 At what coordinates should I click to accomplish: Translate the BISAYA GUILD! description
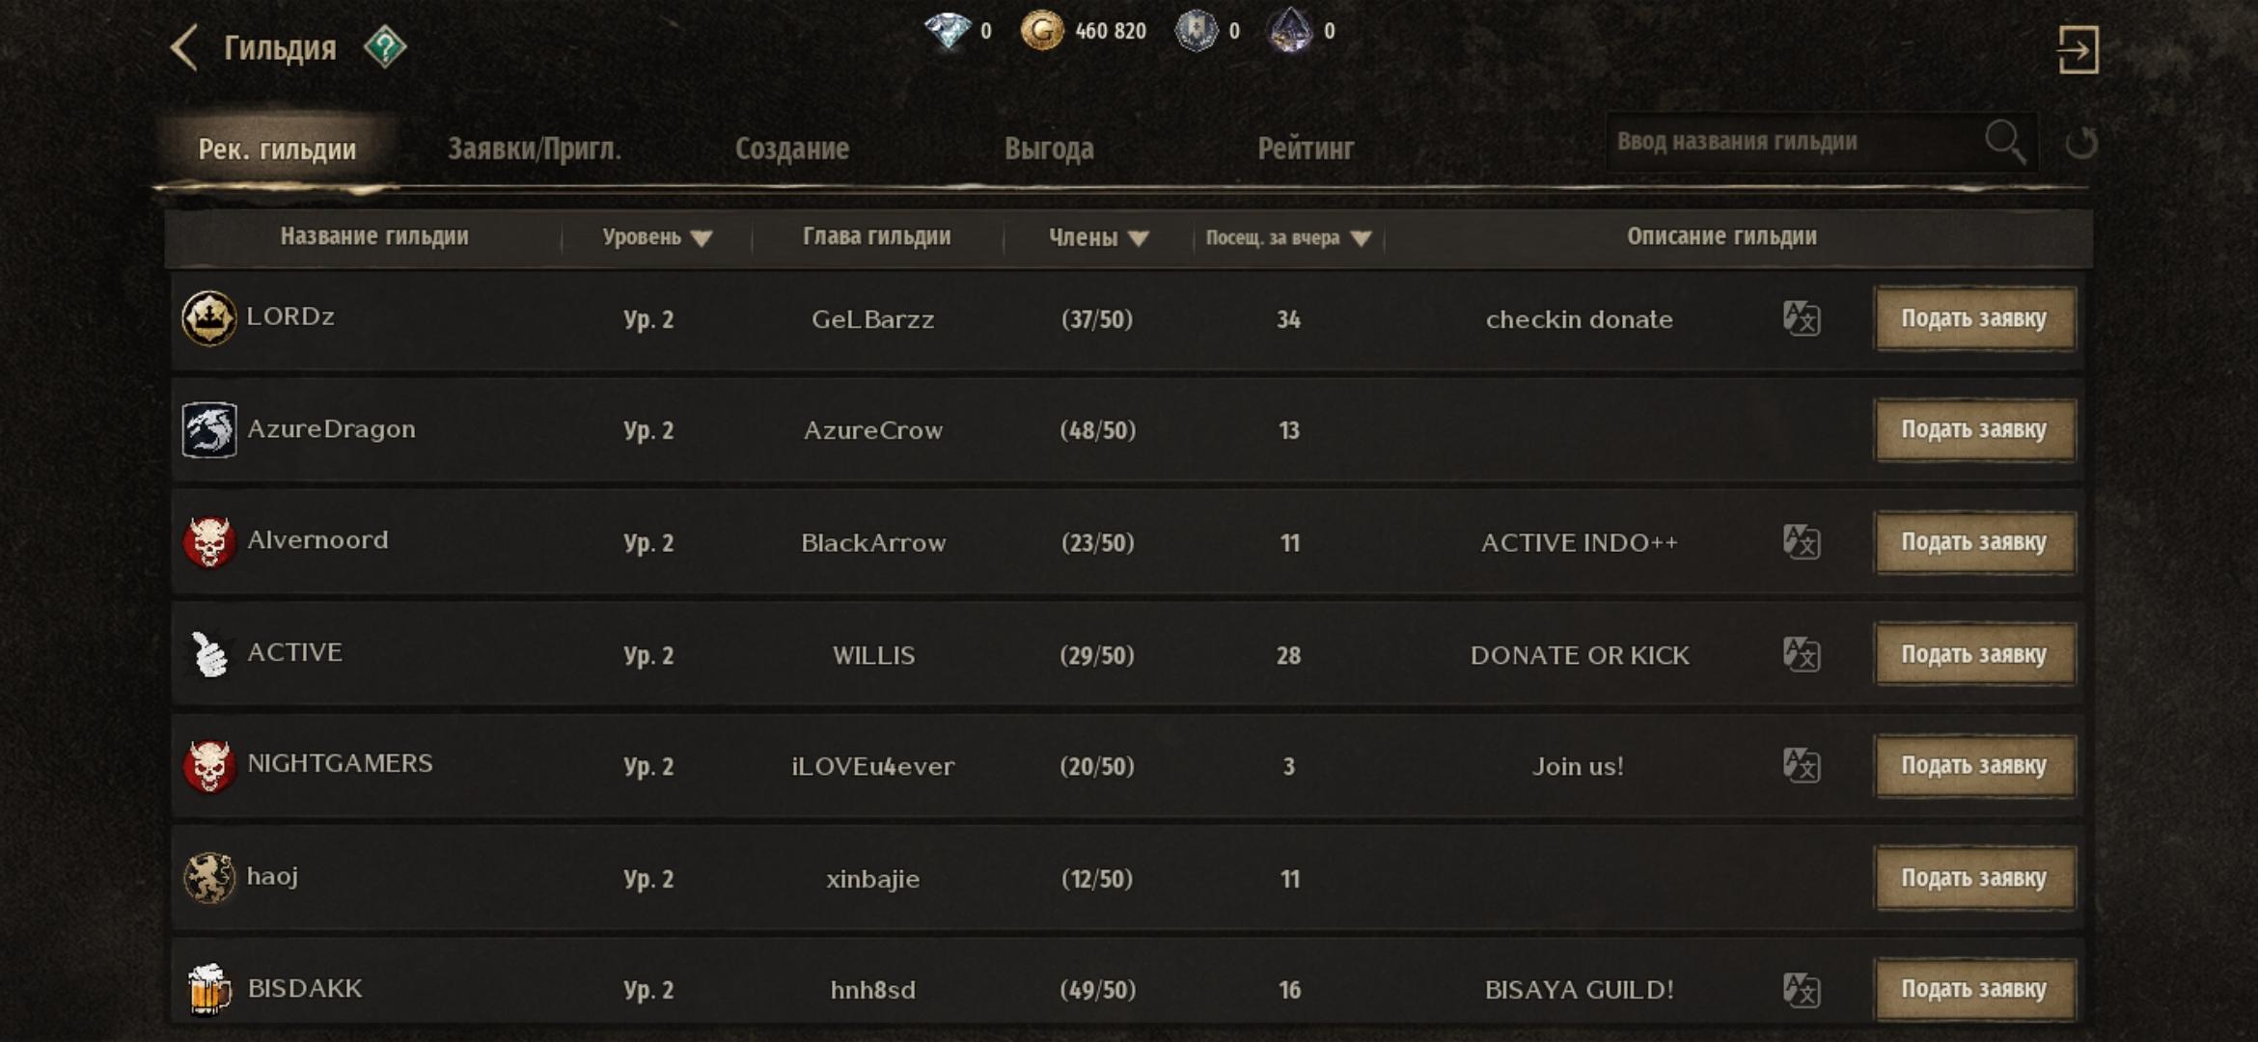[x=1801, y=990]
